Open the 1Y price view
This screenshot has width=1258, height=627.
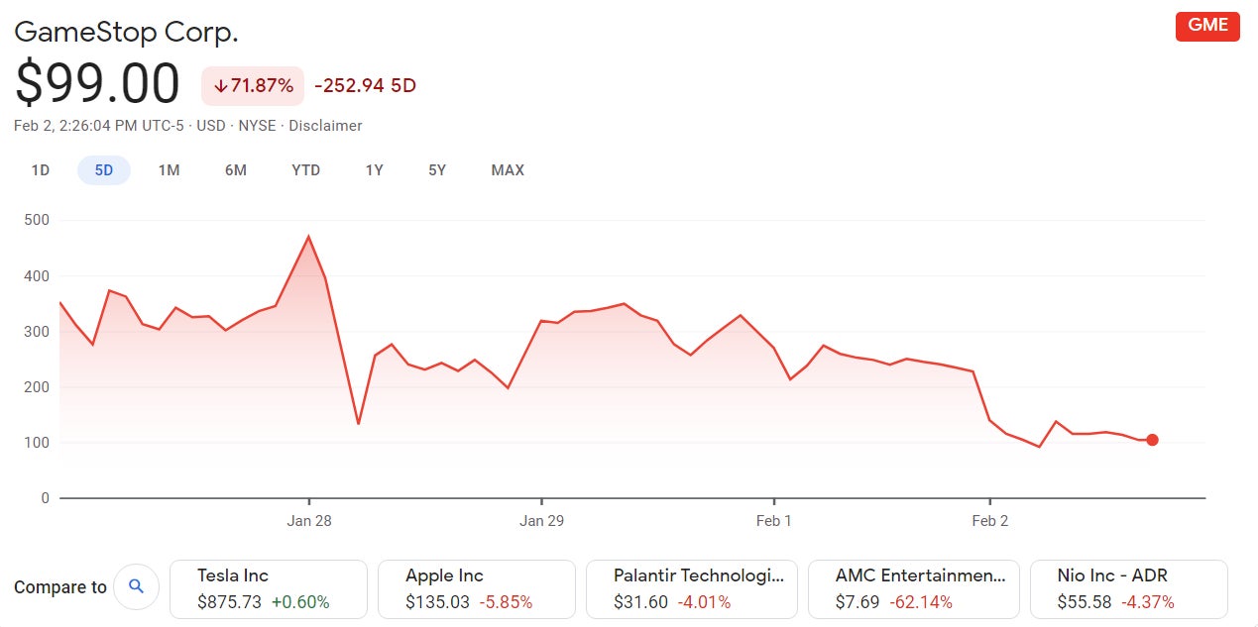(374, 169)
